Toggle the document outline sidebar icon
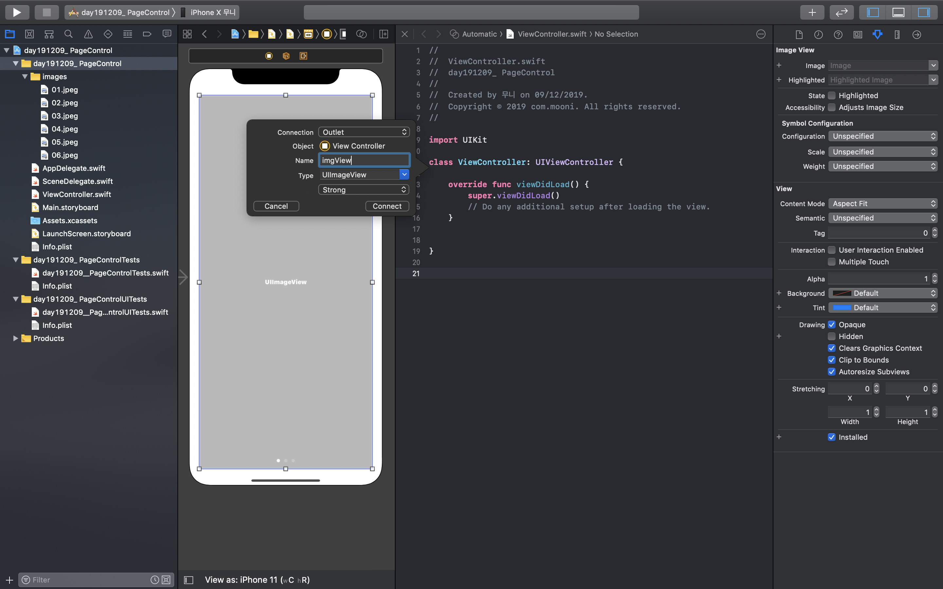943x589 pixels. click(189, 580)
